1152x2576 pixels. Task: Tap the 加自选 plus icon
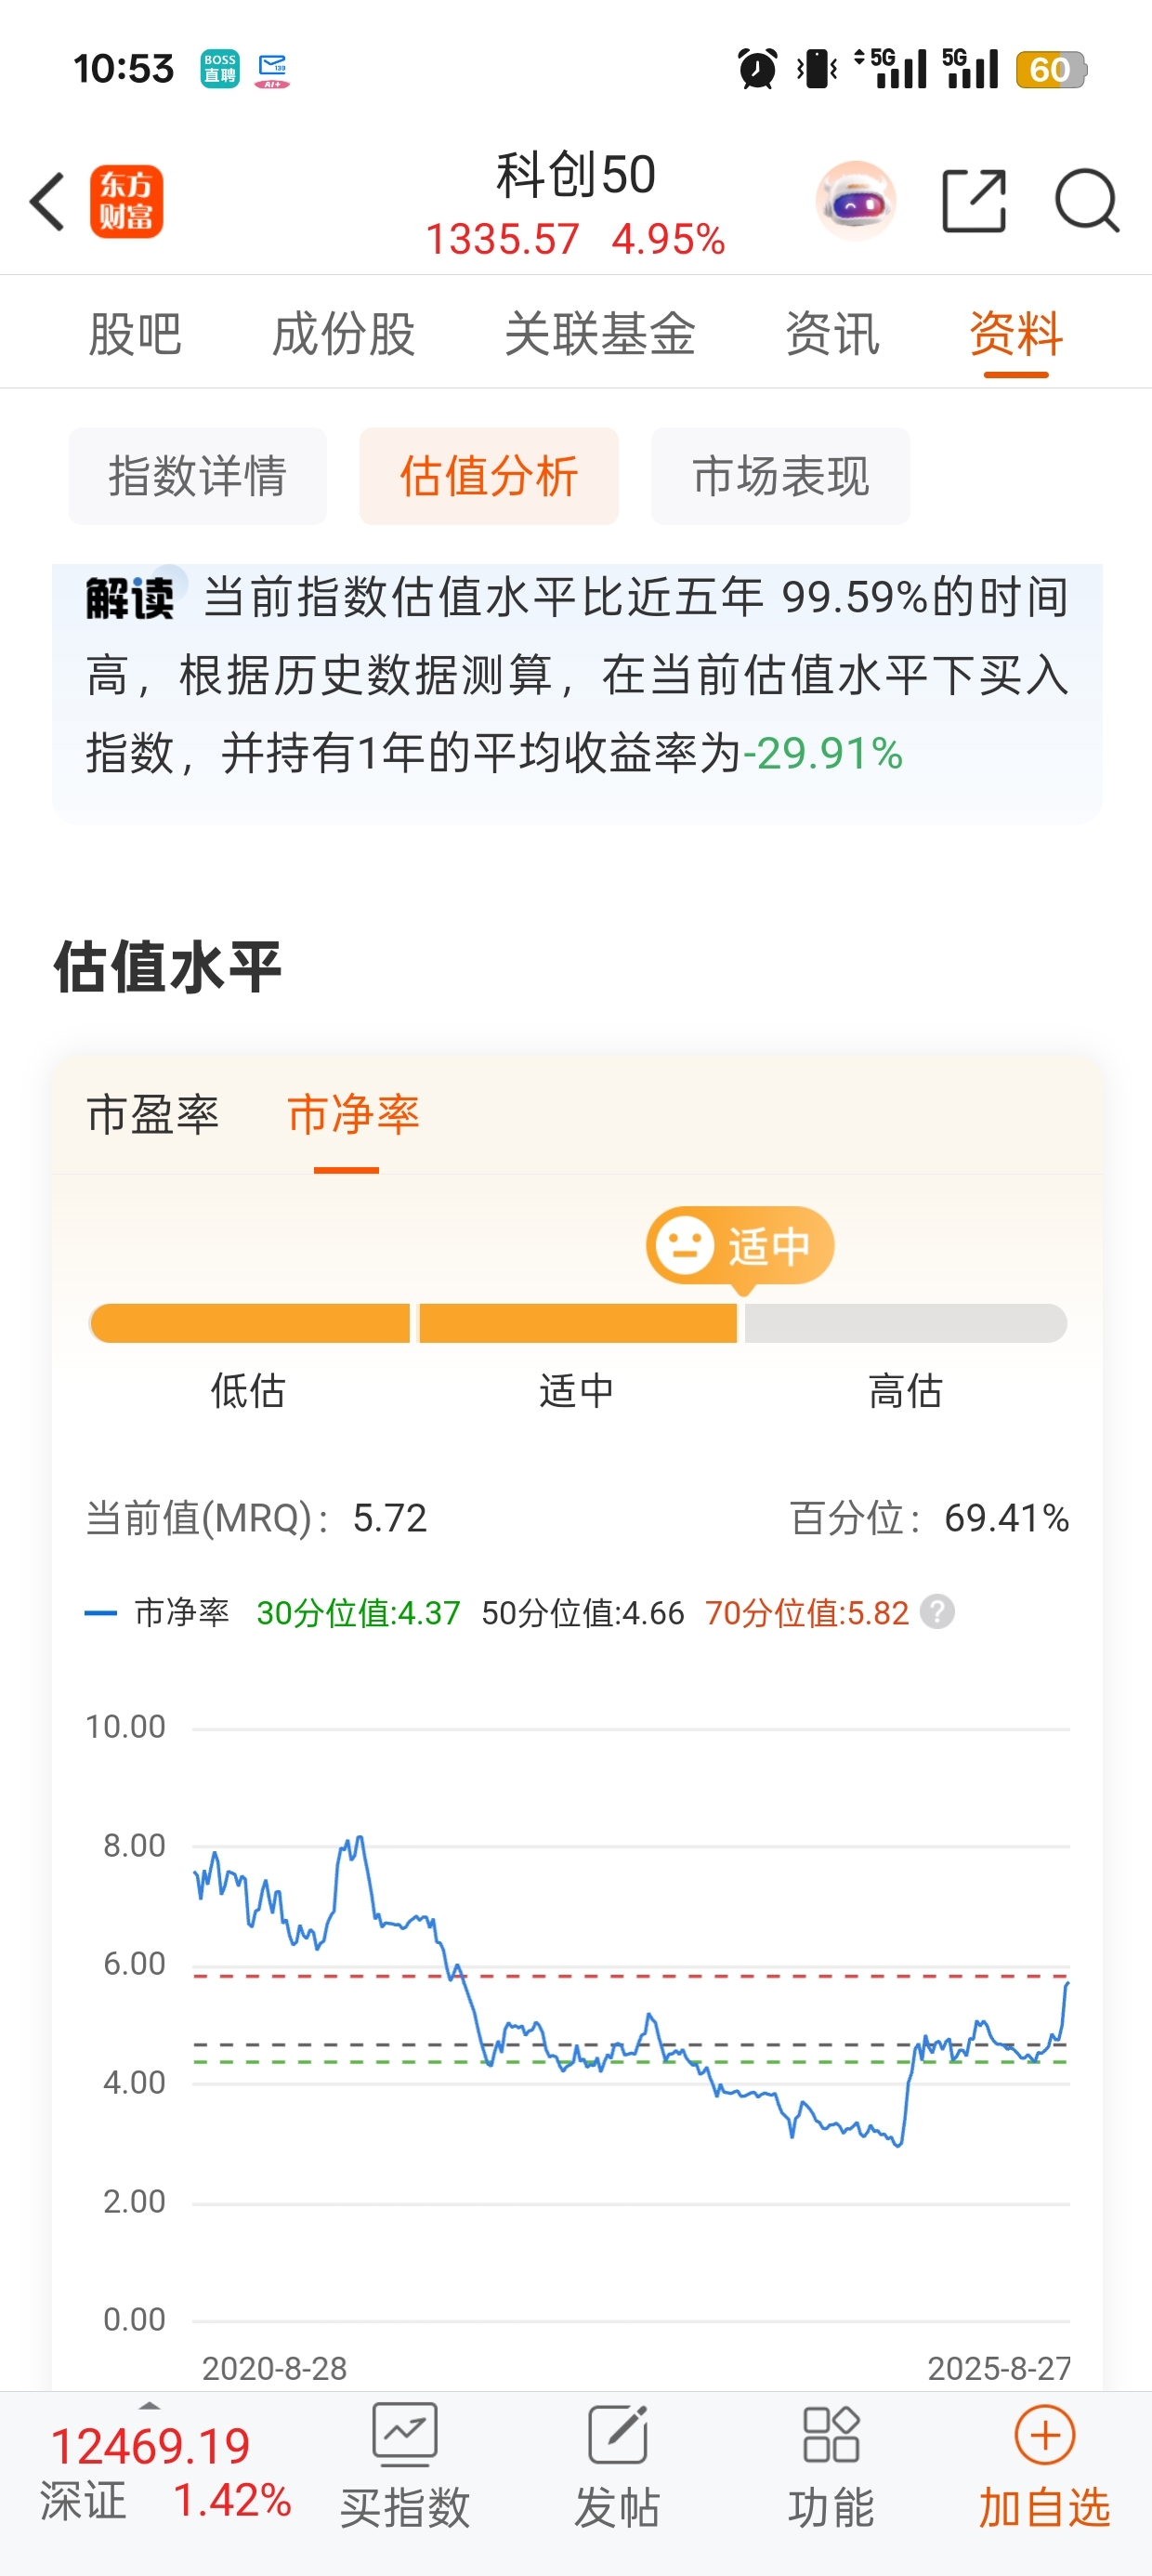coord(1044,2436)
